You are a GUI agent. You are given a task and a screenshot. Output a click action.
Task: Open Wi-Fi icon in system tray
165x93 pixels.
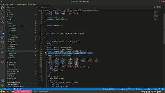point(155,92)
